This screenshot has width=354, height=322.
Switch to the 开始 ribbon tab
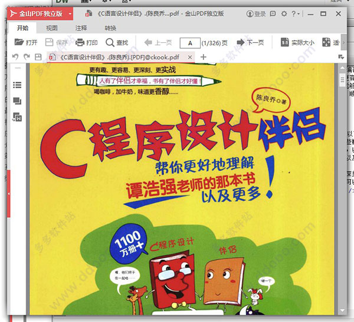pyautogui.click(x=22, y=28)
